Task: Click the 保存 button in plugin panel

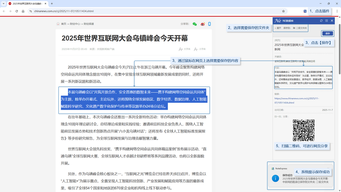Action: 327,34
